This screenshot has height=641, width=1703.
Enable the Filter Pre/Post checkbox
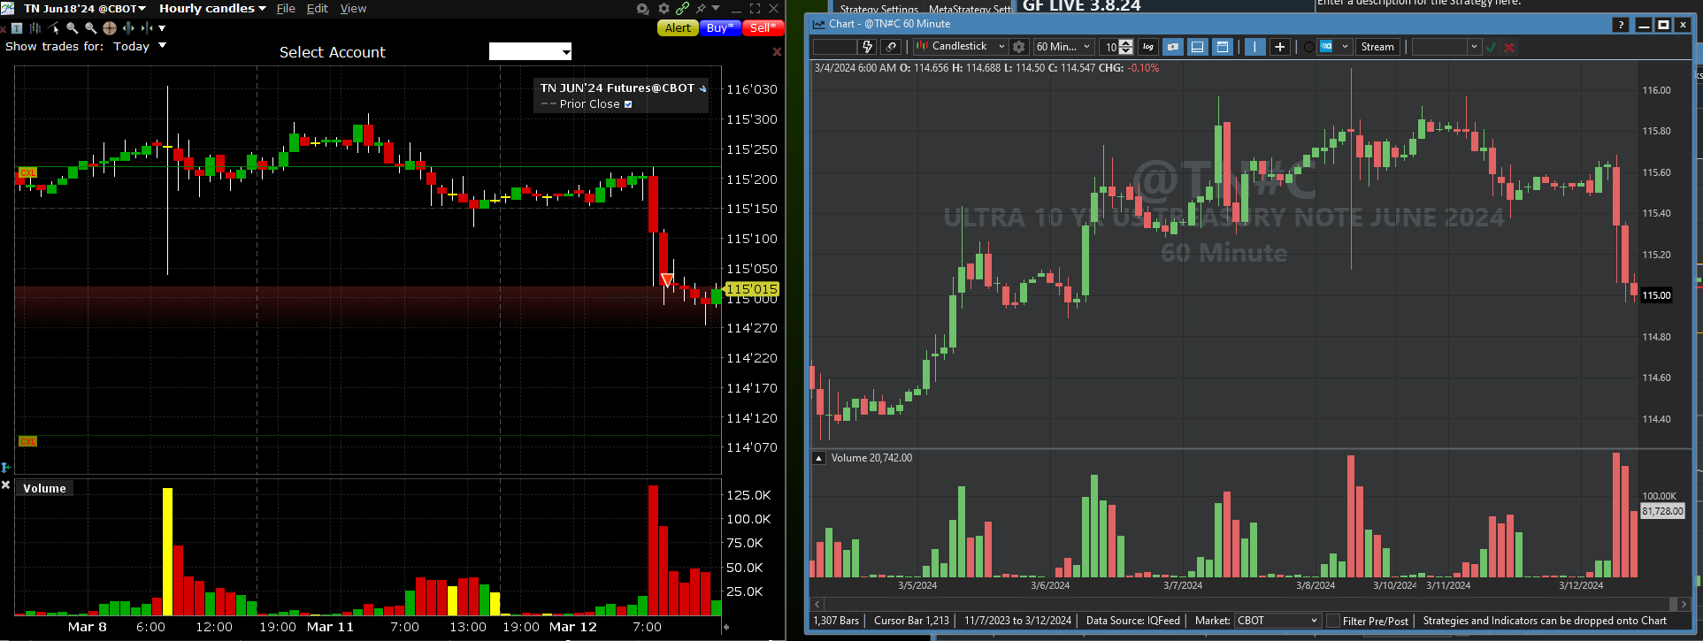point(1333,621)
